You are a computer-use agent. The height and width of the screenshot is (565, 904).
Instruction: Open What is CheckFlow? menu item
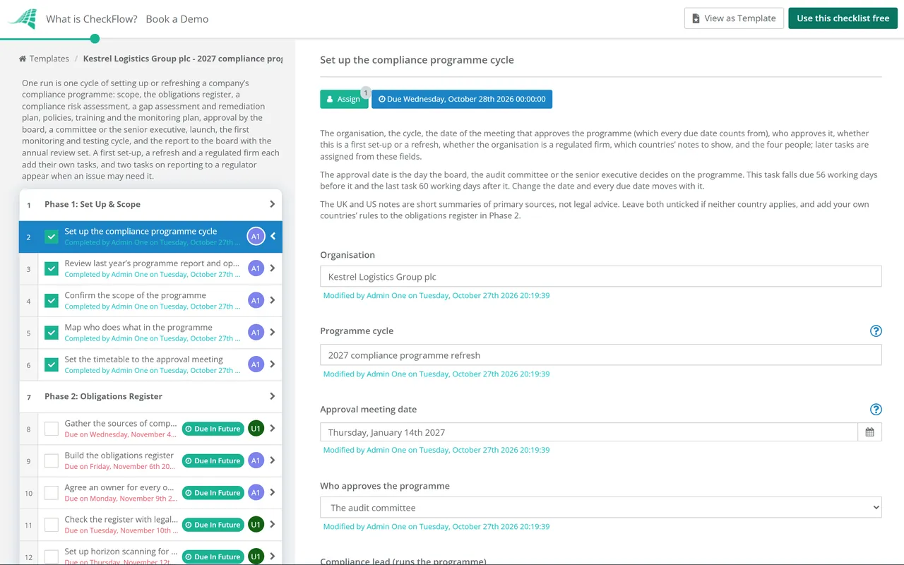click(92, 19)
